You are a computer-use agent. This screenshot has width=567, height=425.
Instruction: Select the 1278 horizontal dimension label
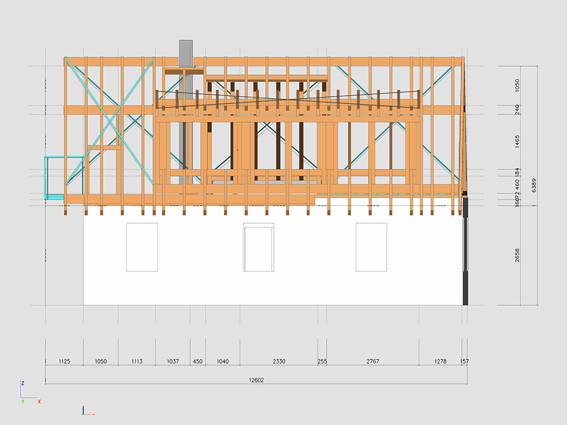440,361
